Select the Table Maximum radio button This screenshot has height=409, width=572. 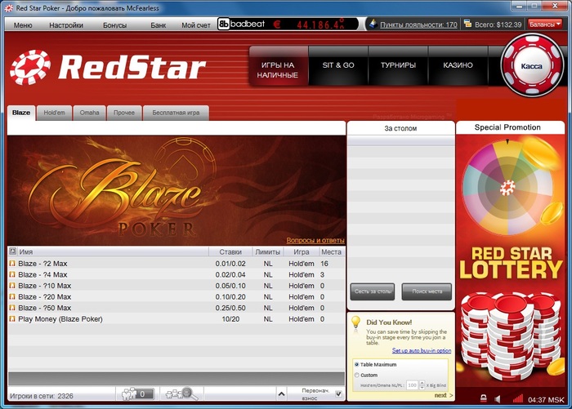point(357,364)
